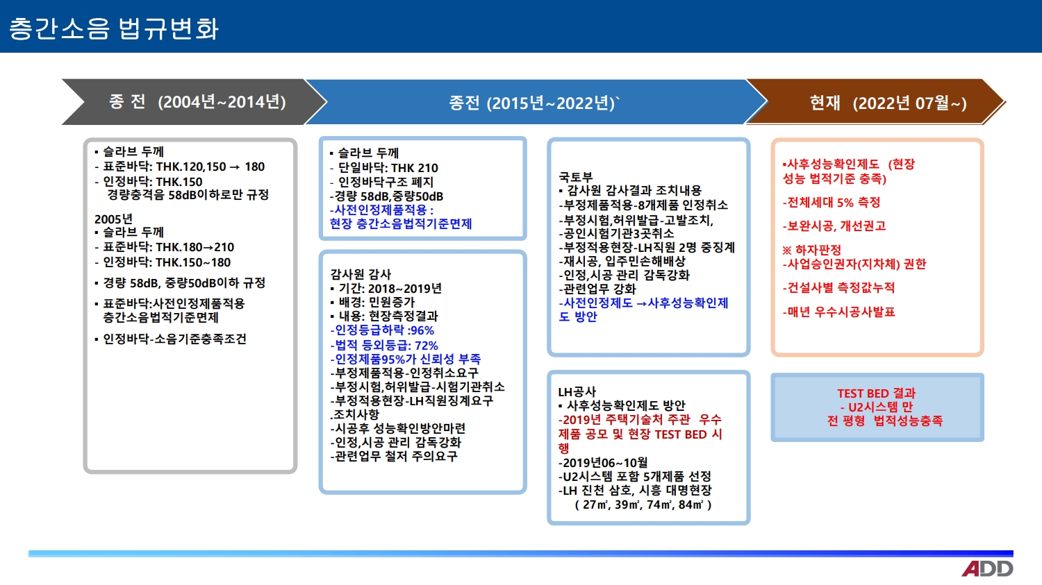The height and width of the screenshot is (585, 1042).
Task: Click red text 사후성능확인제도 (현장
Action: point(851,164)
